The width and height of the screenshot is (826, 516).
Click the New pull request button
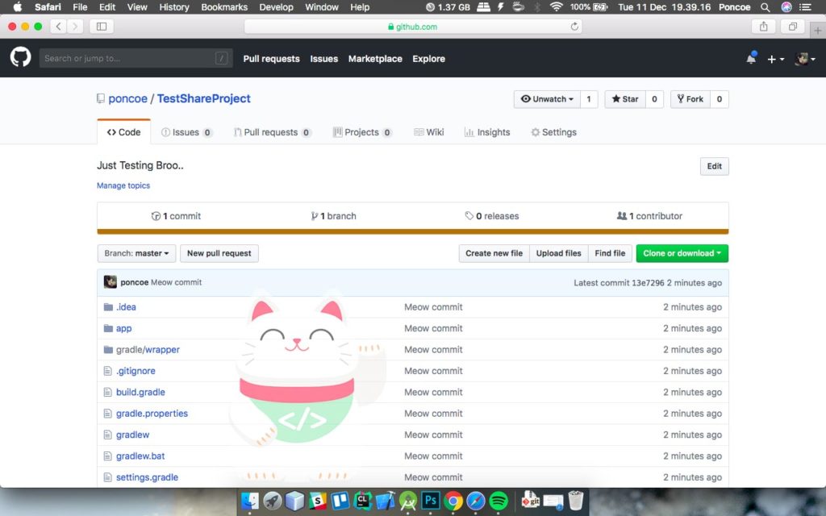pos(219,253)
